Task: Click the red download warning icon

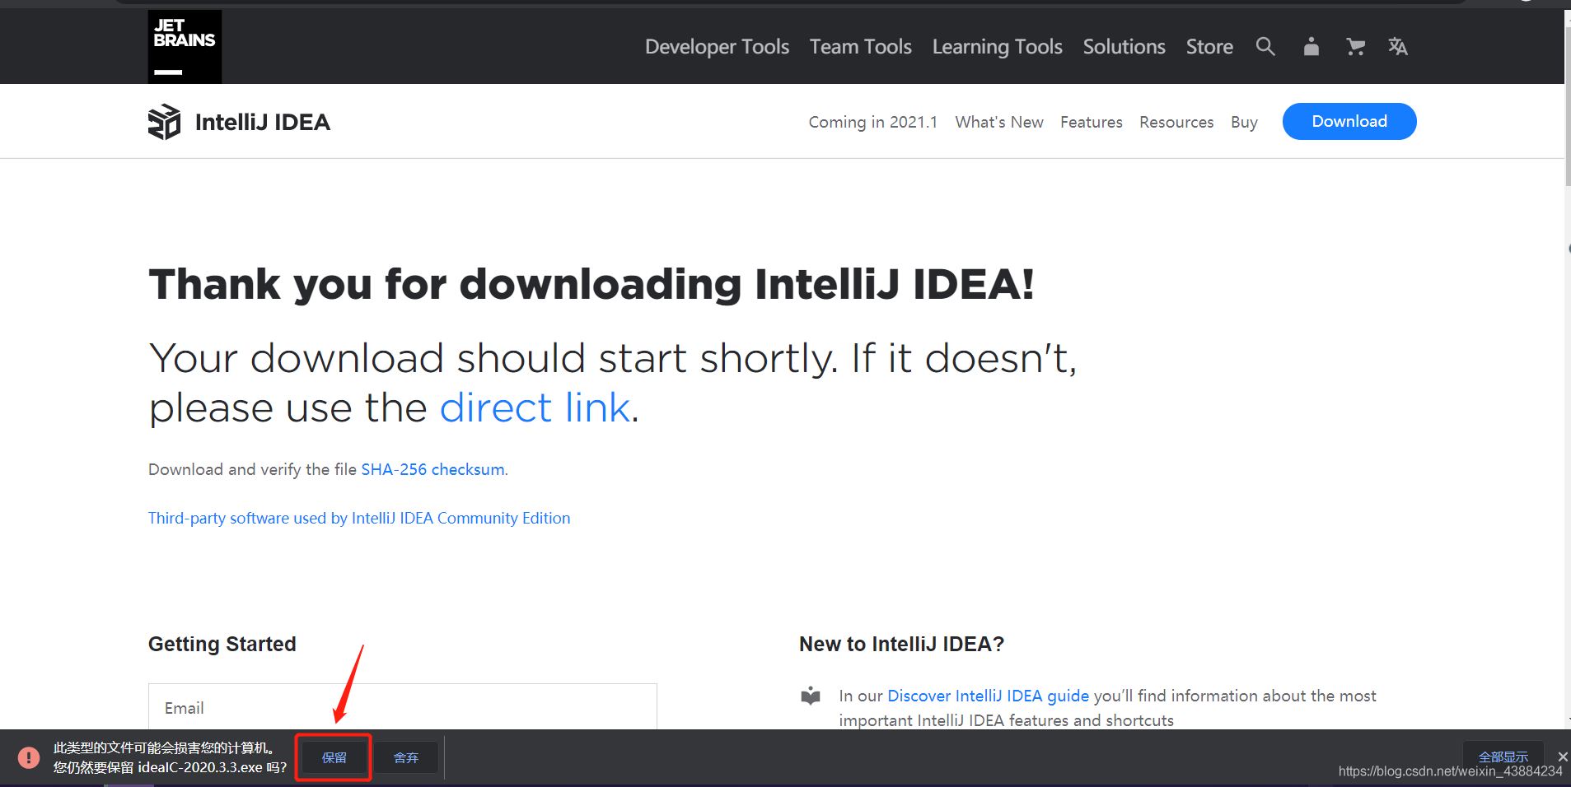Action: click(29, 757)
